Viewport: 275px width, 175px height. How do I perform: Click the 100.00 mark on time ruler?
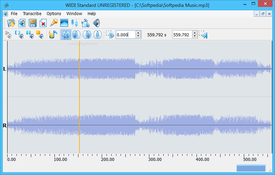pyautogui.click(x=60, y=159)
